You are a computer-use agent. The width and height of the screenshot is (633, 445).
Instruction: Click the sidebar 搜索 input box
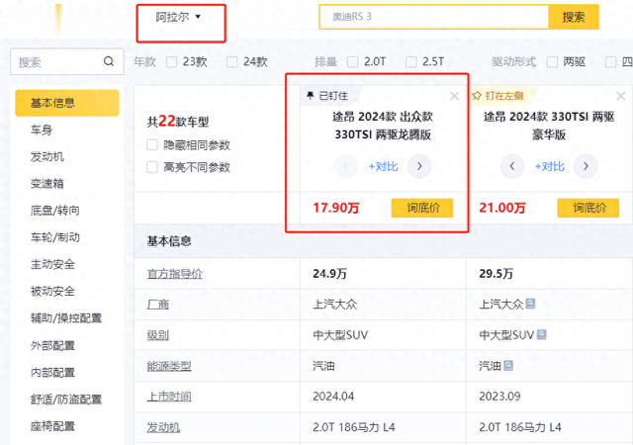click(66, 61)
